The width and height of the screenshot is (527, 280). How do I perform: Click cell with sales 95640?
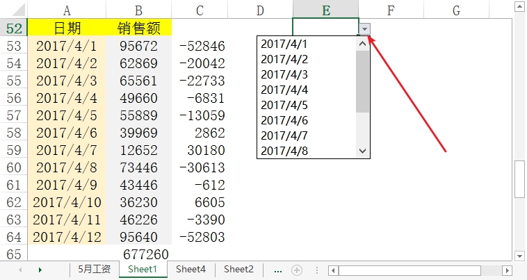click(x=138, y=237)
